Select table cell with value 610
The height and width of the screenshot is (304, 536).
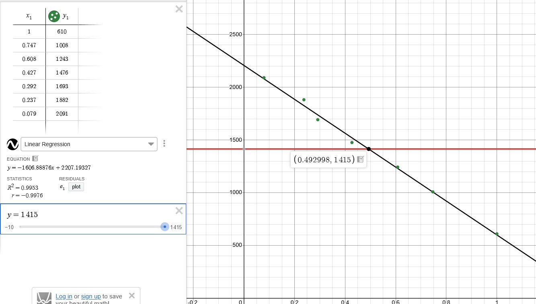62,32
